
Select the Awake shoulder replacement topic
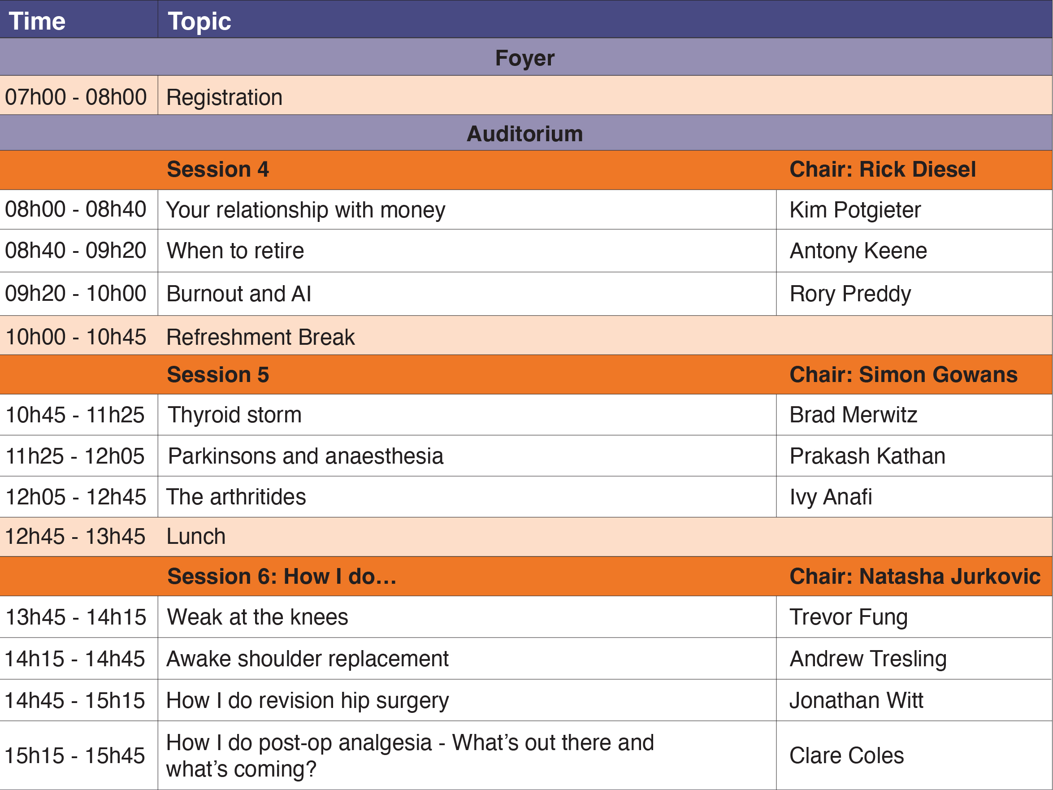click(307, 659)
